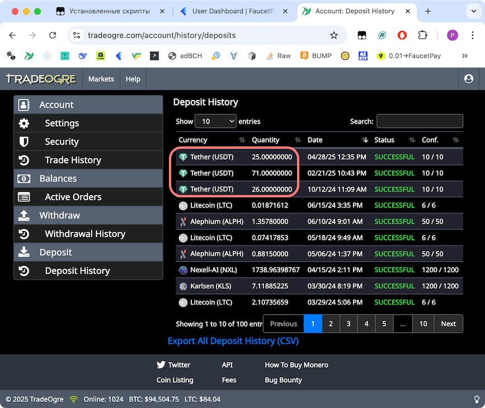The height and width of the screenshot is (408, 485).
Task: Click the Deposit download icon
Action: pos(24,252)
